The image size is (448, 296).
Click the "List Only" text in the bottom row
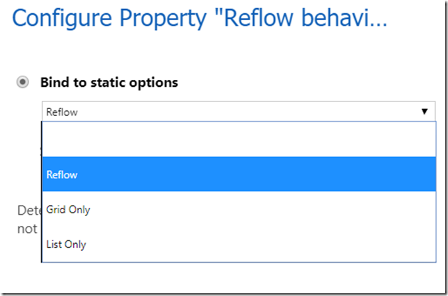pos(66,245)
